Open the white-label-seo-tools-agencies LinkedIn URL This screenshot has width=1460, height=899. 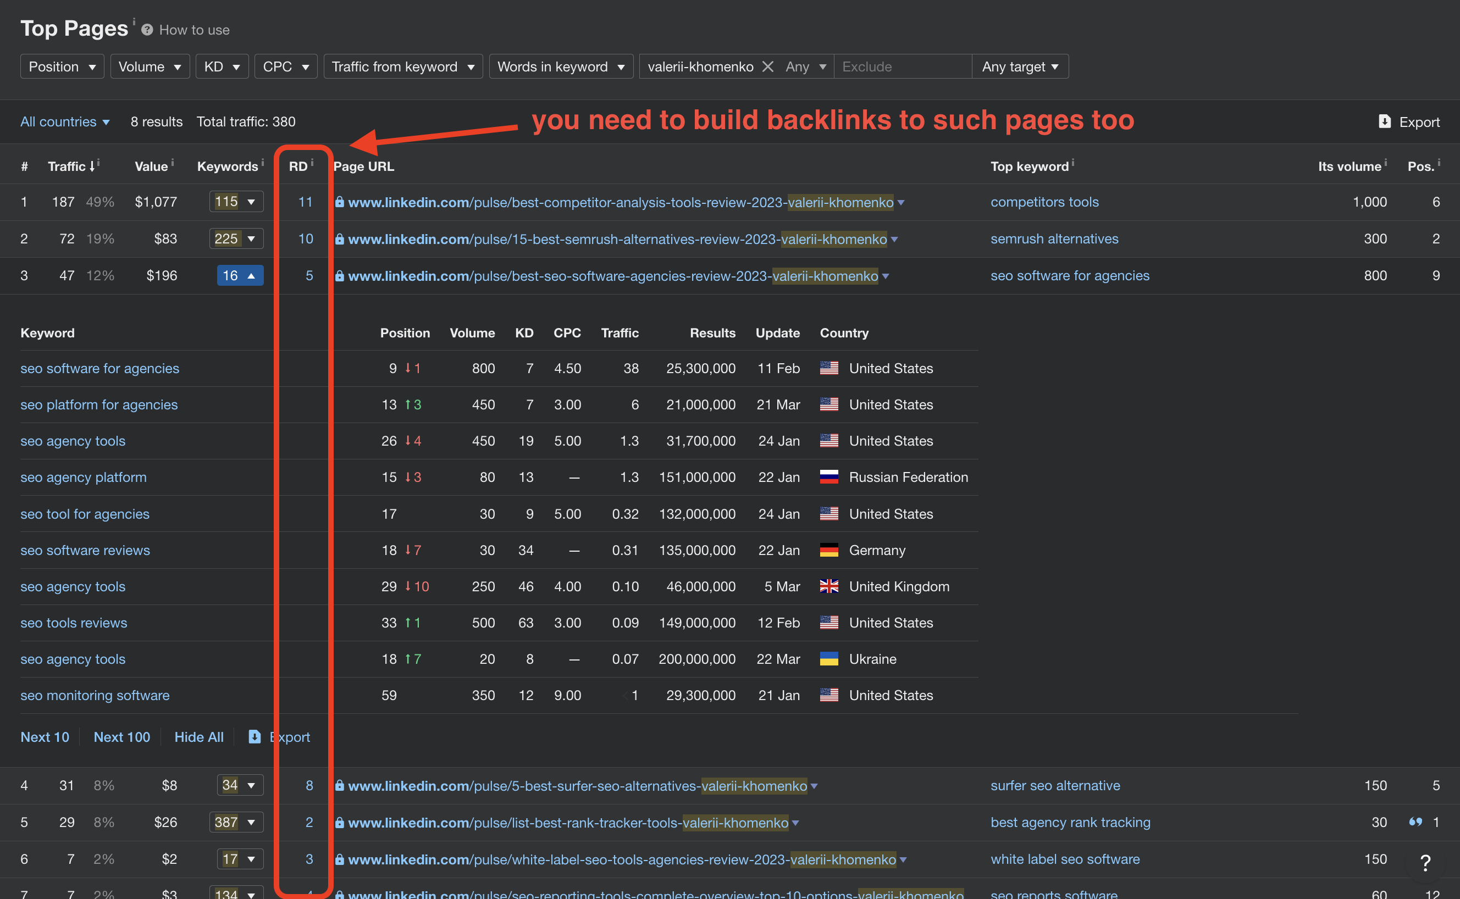pos(622,860)
